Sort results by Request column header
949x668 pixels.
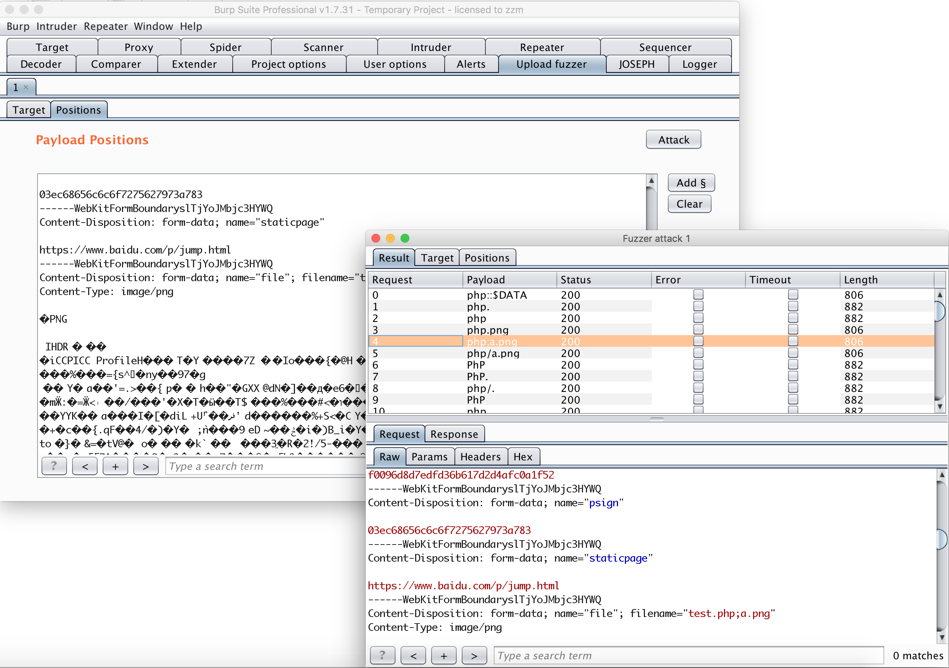click(416, 280)
